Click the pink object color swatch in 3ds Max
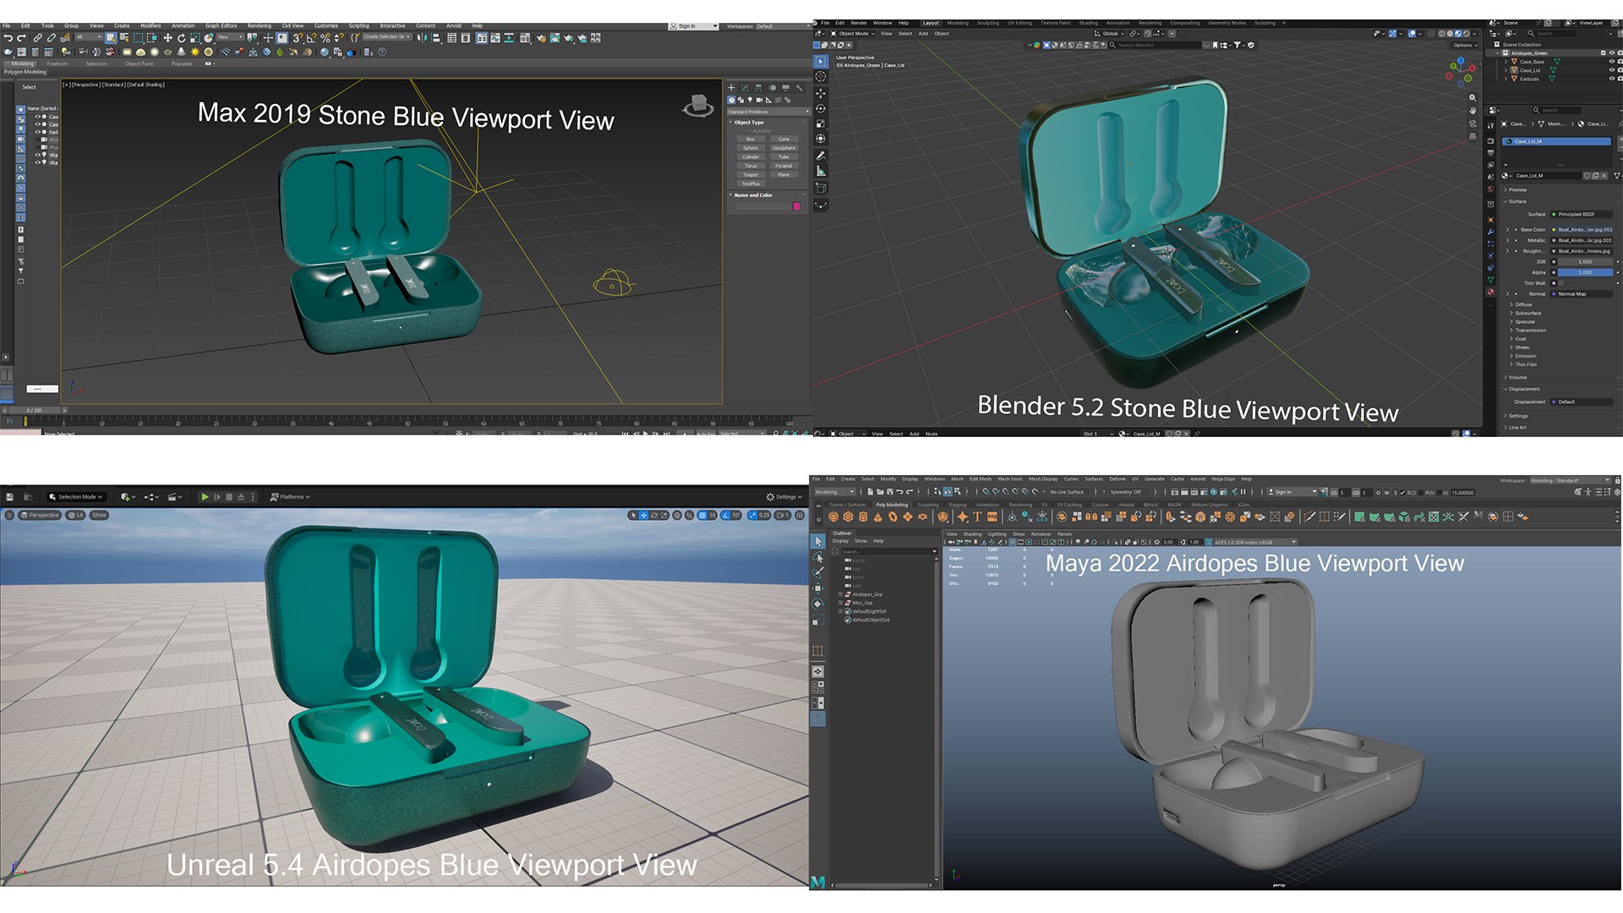1623x913 pixels. tap(796, 206)
